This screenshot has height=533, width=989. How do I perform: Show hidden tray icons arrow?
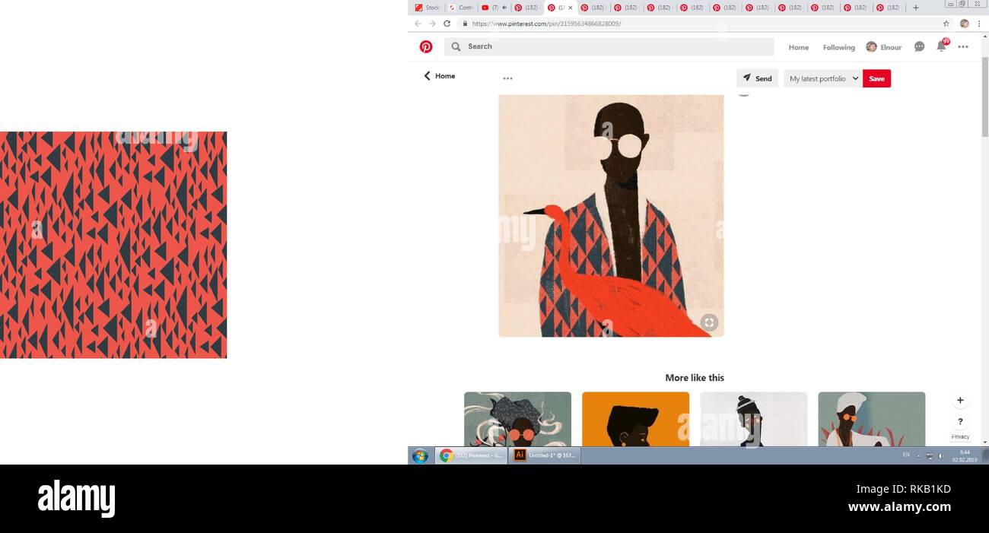tap(919, 455)
